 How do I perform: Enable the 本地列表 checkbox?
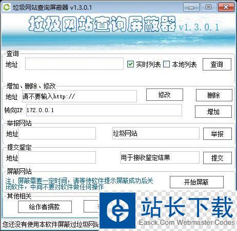pyautogui.click(x=166, y=64)
